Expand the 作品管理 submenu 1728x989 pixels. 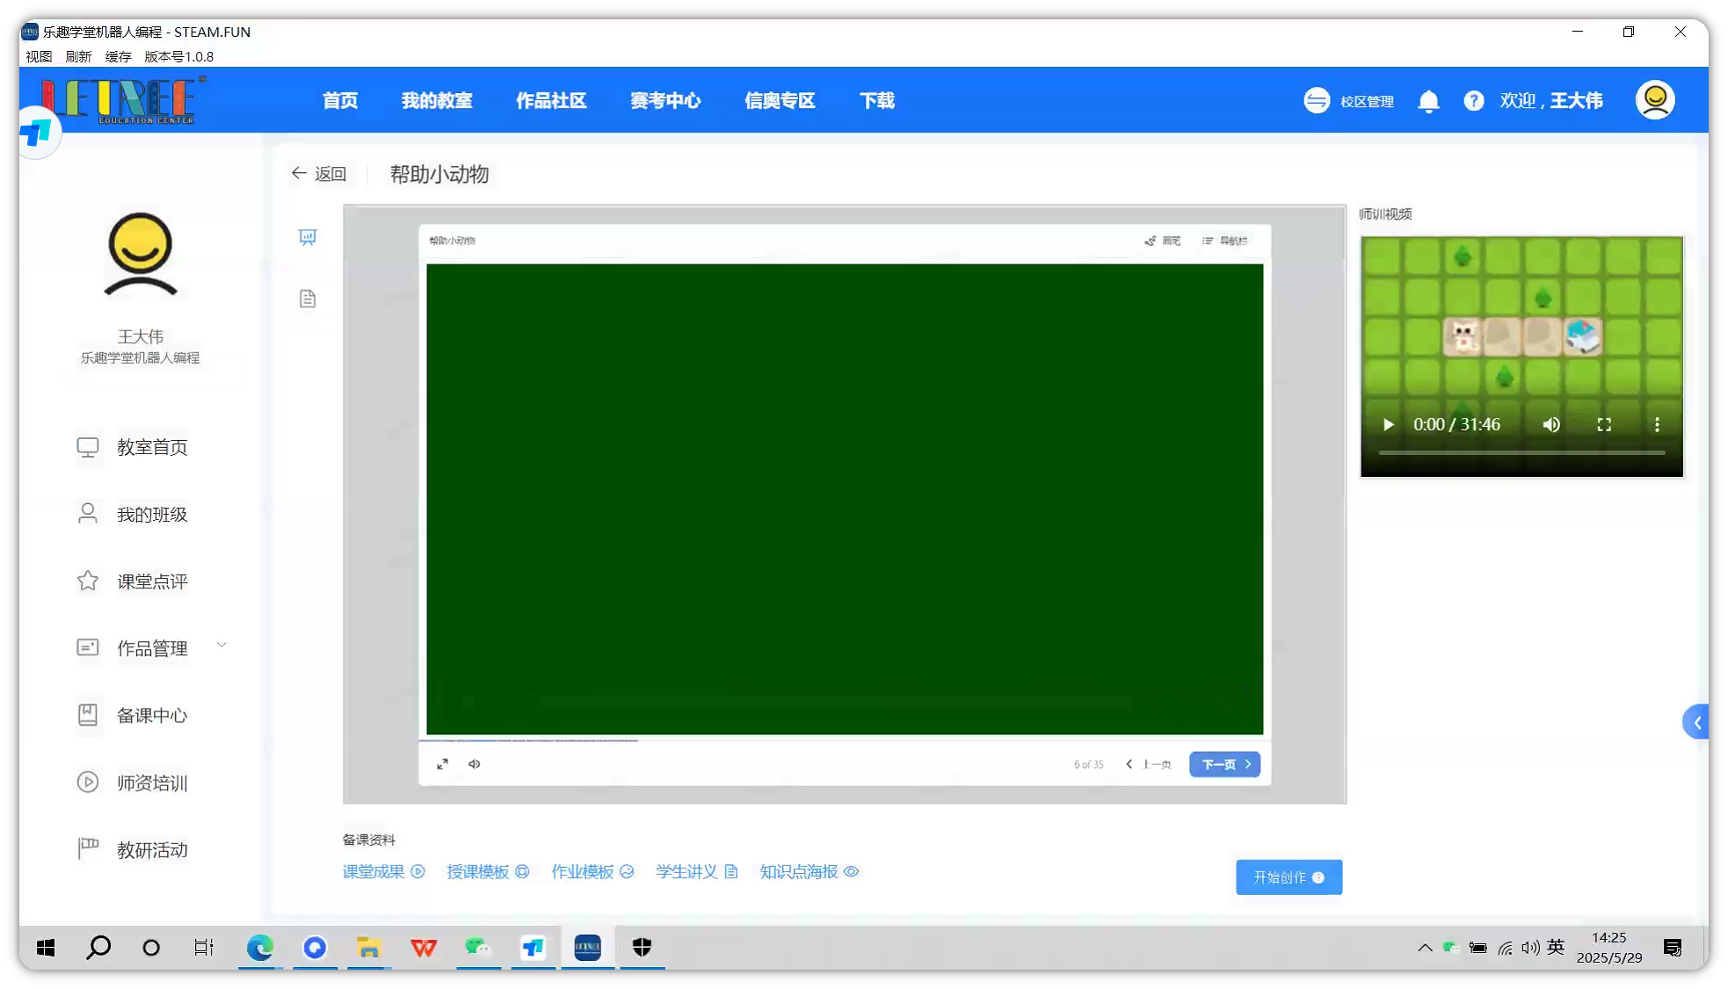point(221,646)
